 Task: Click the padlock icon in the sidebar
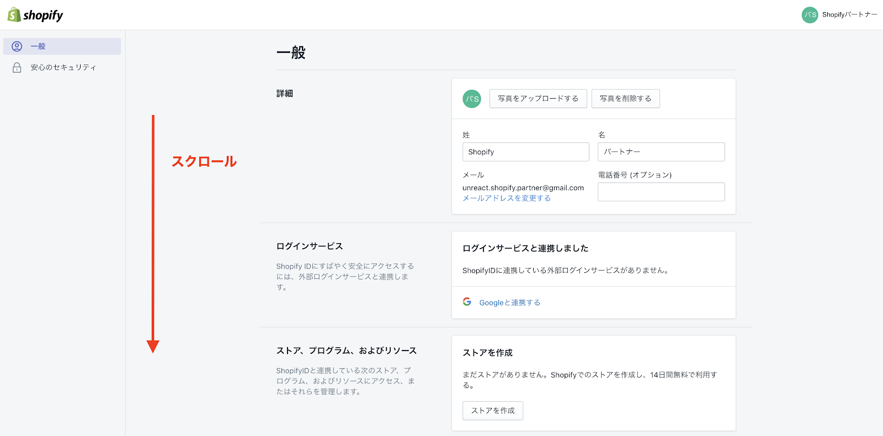point(17,67)
